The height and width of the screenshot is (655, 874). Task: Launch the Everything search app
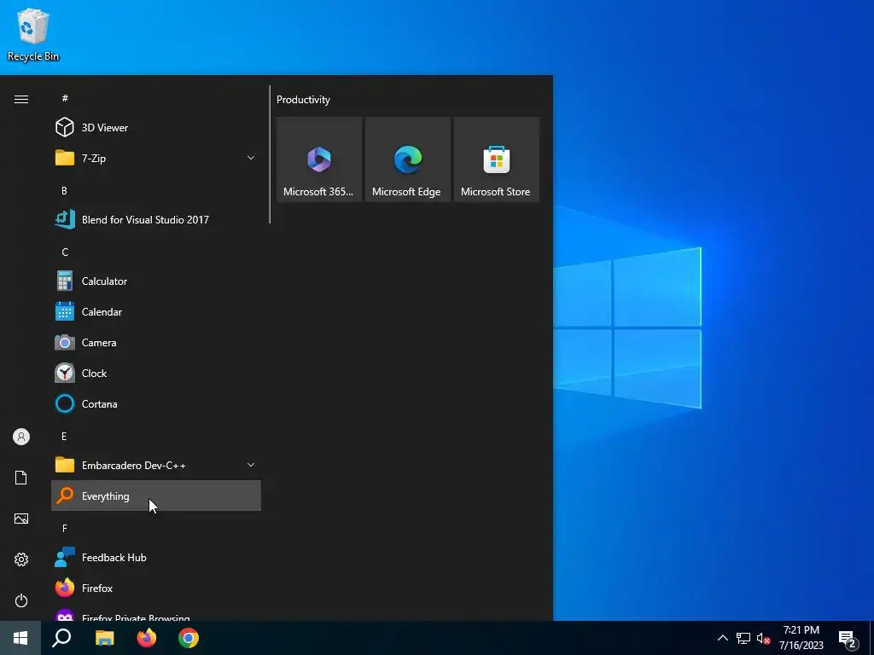[x=156, y=496]
